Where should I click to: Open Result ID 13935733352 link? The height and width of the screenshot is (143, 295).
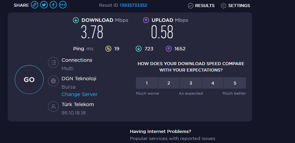(133, 5)
